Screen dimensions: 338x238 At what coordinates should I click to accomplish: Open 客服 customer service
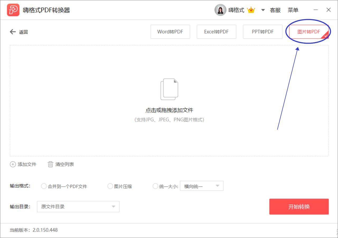(x=275, y=10)
